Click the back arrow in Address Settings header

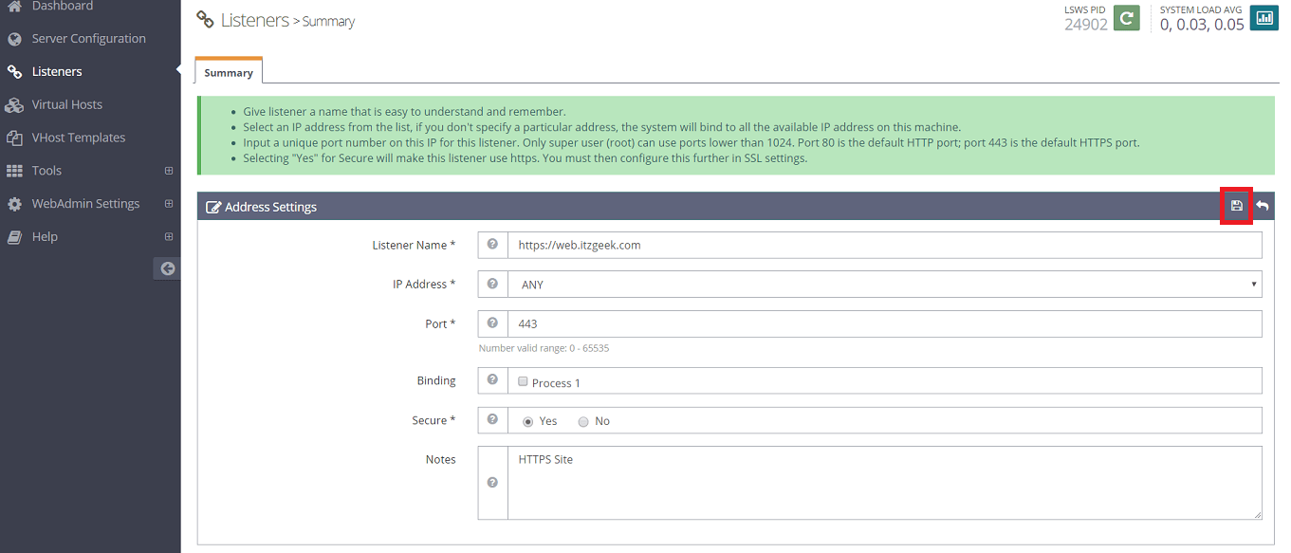(x=1263, y=206)
